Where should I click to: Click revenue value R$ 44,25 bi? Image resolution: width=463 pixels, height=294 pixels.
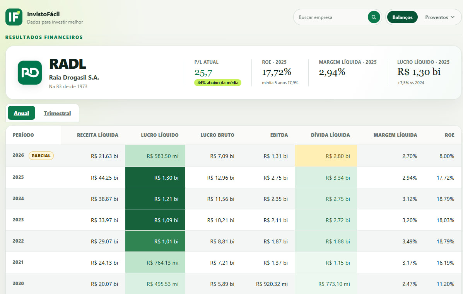coord(104,178)
